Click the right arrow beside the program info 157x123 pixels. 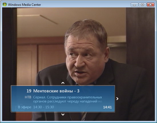pyautogui.click(x=117, y=99)
